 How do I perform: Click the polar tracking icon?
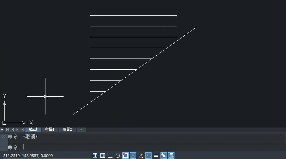118,156
